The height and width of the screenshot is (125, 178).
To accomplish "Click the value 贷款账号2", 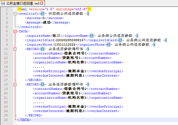I will [71, 93].
